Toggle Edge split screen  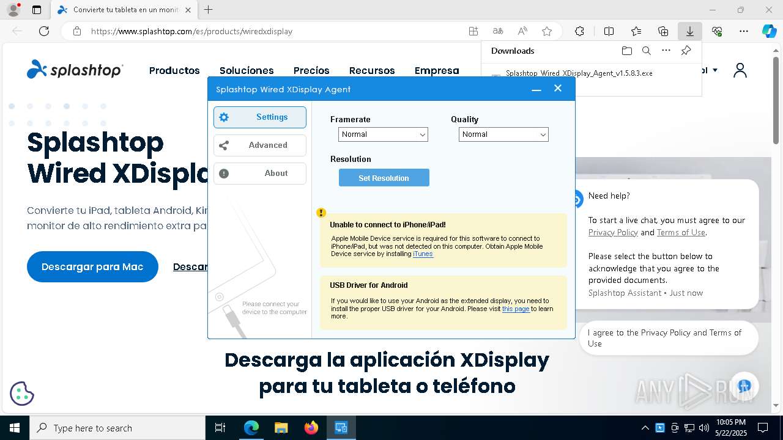(609, 31)
